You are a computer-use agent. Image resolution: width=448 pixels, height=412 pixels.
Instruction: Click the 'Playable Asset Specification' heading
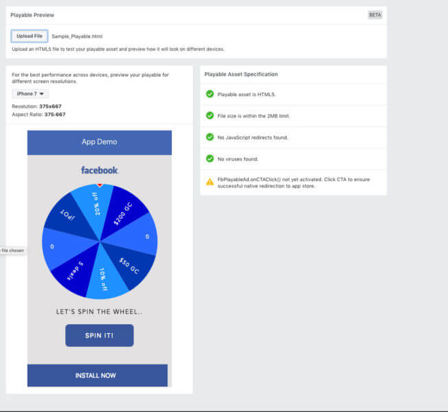241,74
